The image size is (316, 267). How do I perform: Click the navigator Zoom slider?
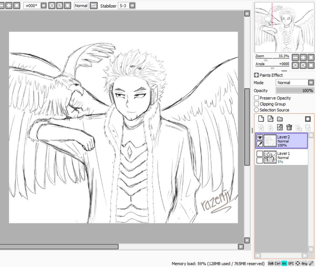(272, 59)
